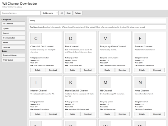
Task: Click file name Disc-Channel.wad
Action: pyautogui.click(x=75, y=65)
